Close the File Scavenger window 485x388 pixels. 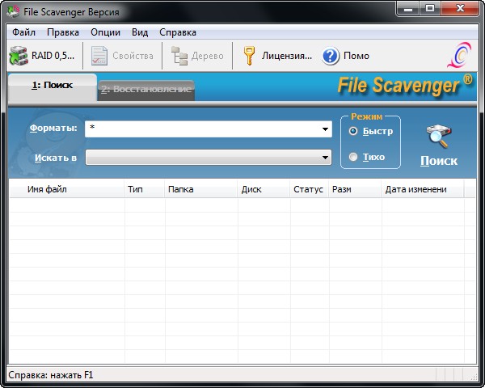tap(460, 9)
